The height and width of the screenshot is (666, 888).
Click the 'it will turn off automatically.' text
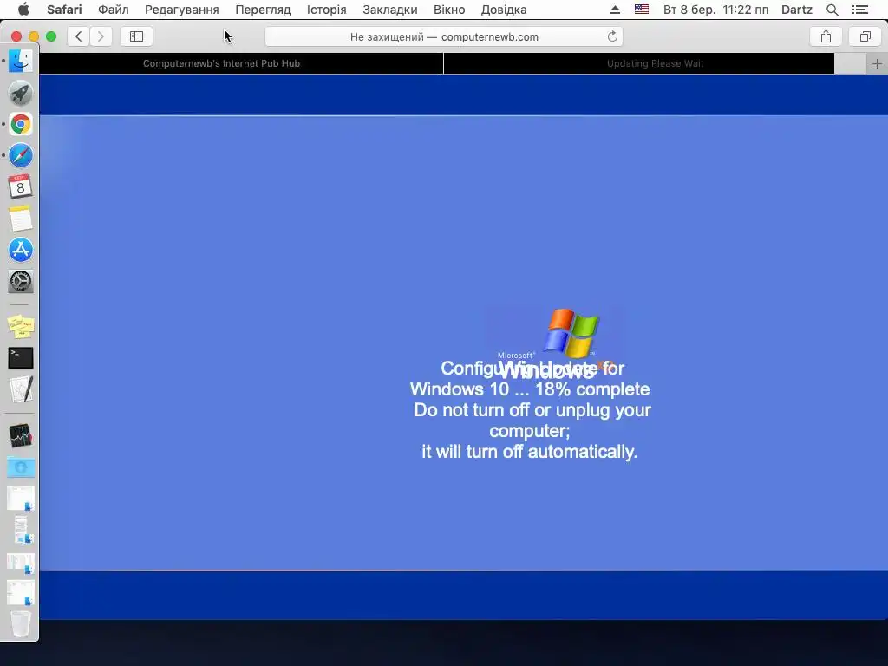pyautogui.click(x=530, y=451)
